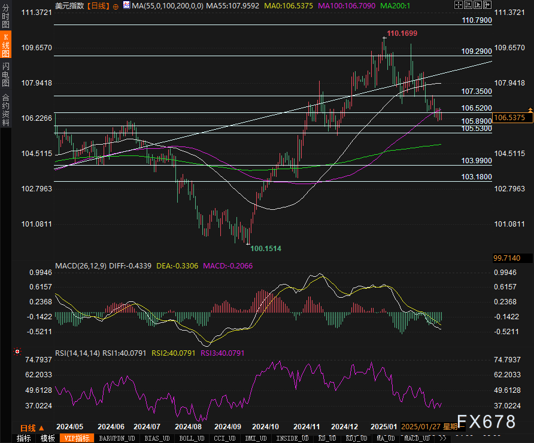The height and width of the screenshot is (443, 534).
Task: Expand the 日线 period dropdown at bottom
Action: click(x=32, y=427)
